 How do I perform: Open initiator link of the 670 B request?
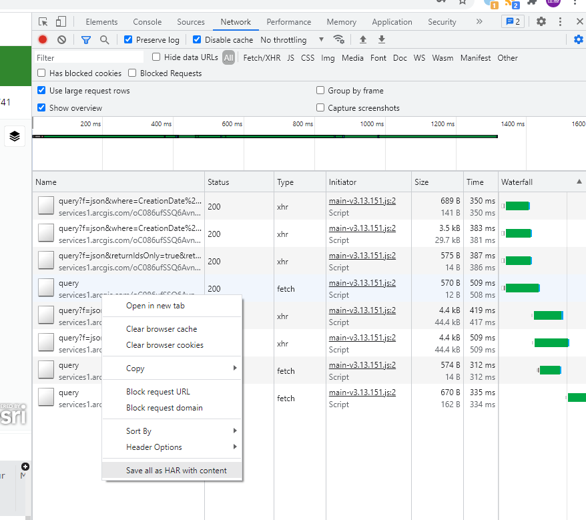click(362, 393)
